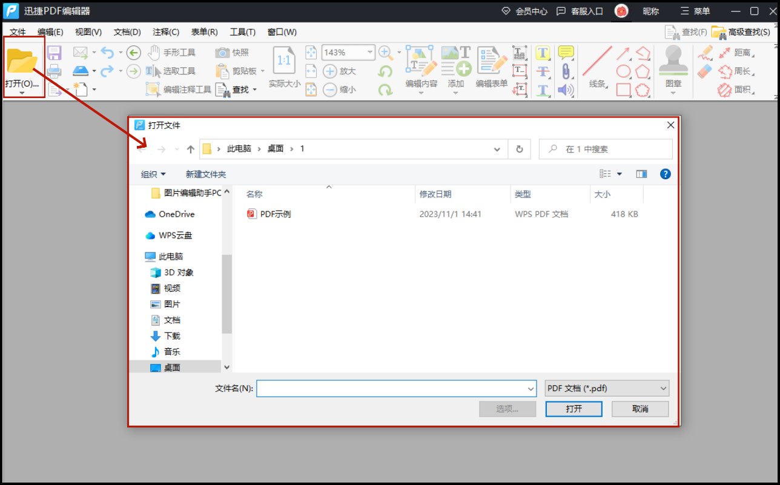This screenshot has height=485, width=780.
Task: Click the Distance (距离) measure tool
Action: click(735, 53)
